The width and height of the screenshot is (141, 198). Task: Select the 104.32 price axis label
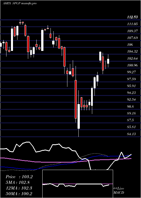(x=132, y=51)
